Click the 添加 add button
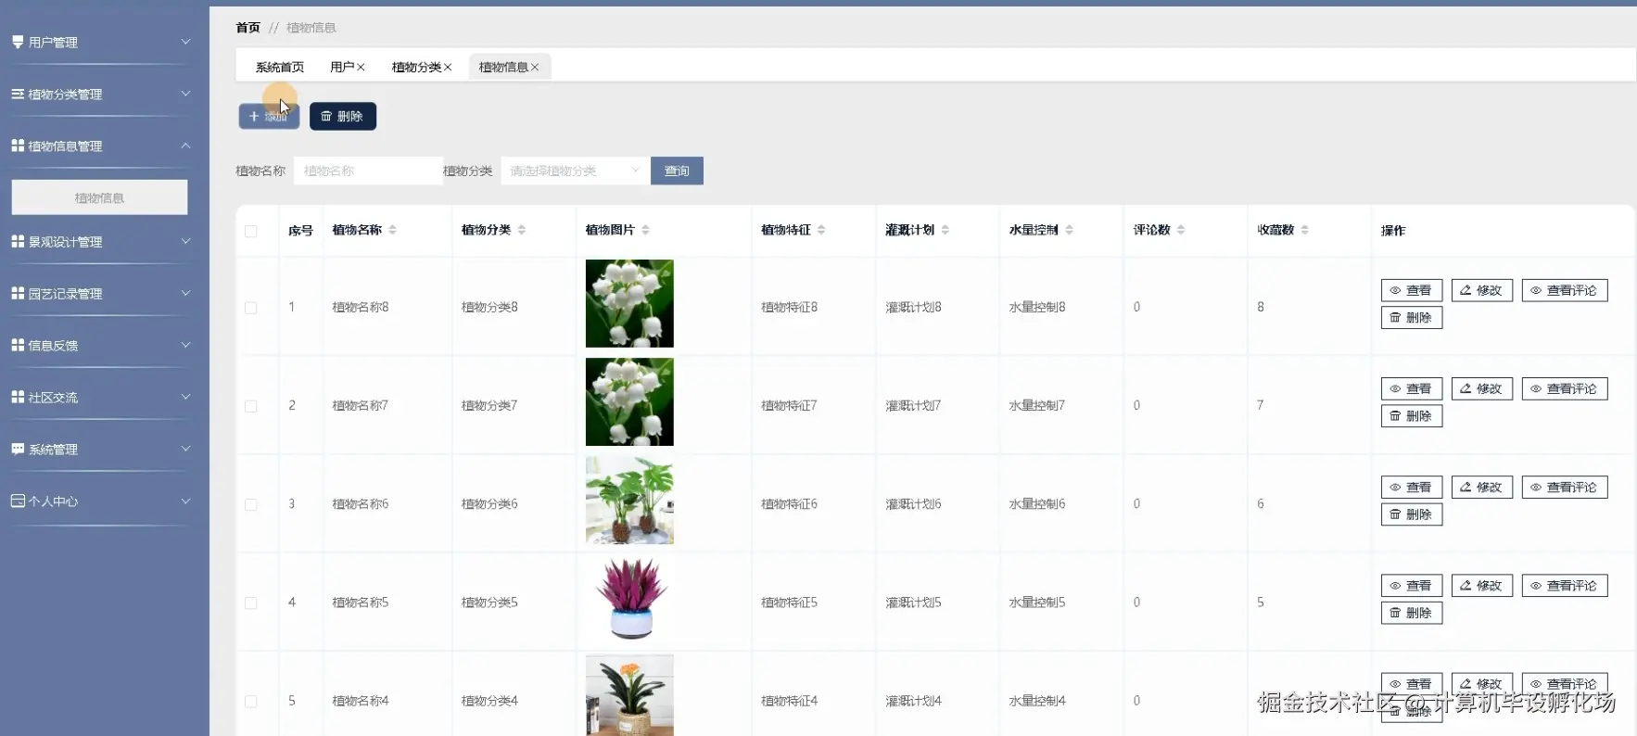 tap(269, 116)
